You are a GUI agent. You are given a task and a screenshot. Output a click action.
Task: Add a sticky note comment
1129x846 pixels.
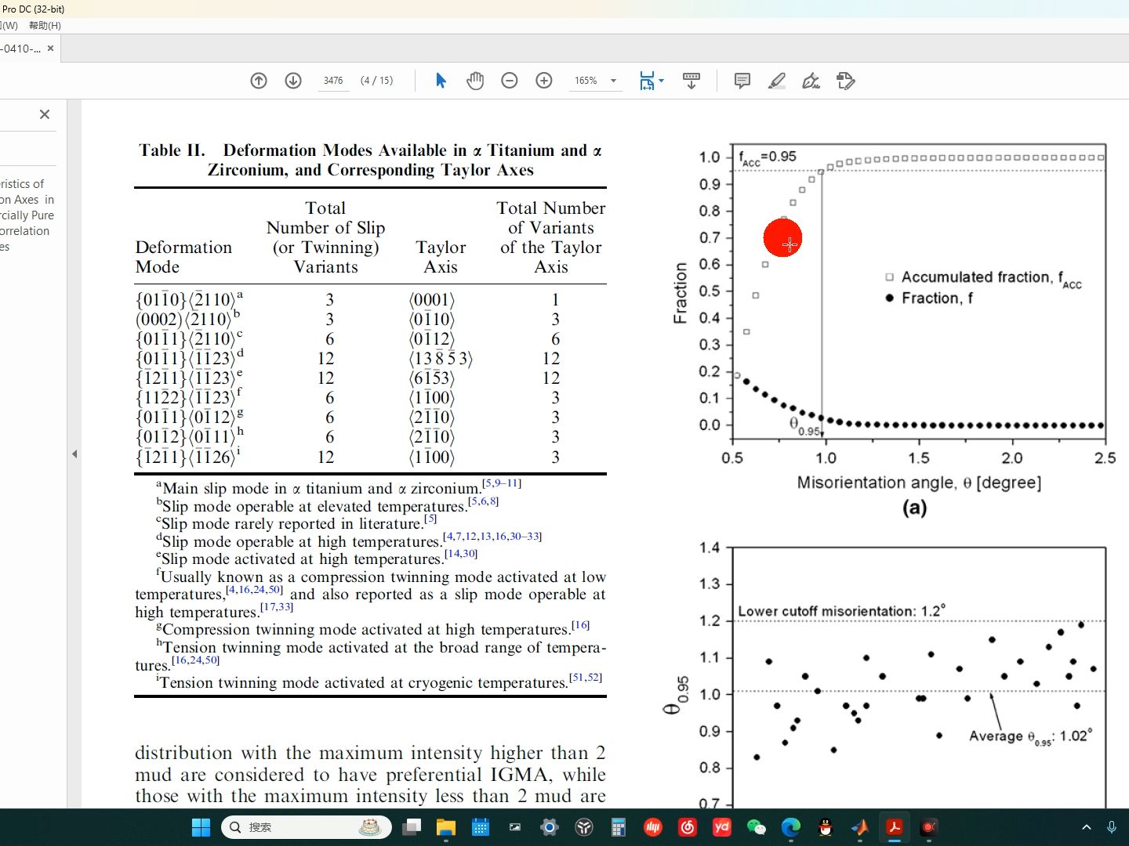click(x=742, y=81)
